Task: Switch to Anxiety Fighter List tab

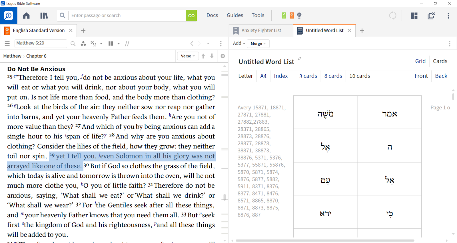Action: click(x=261, y=30)
